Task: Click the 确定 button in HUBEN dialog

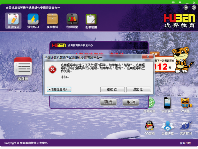Action: tap(108, 102)
